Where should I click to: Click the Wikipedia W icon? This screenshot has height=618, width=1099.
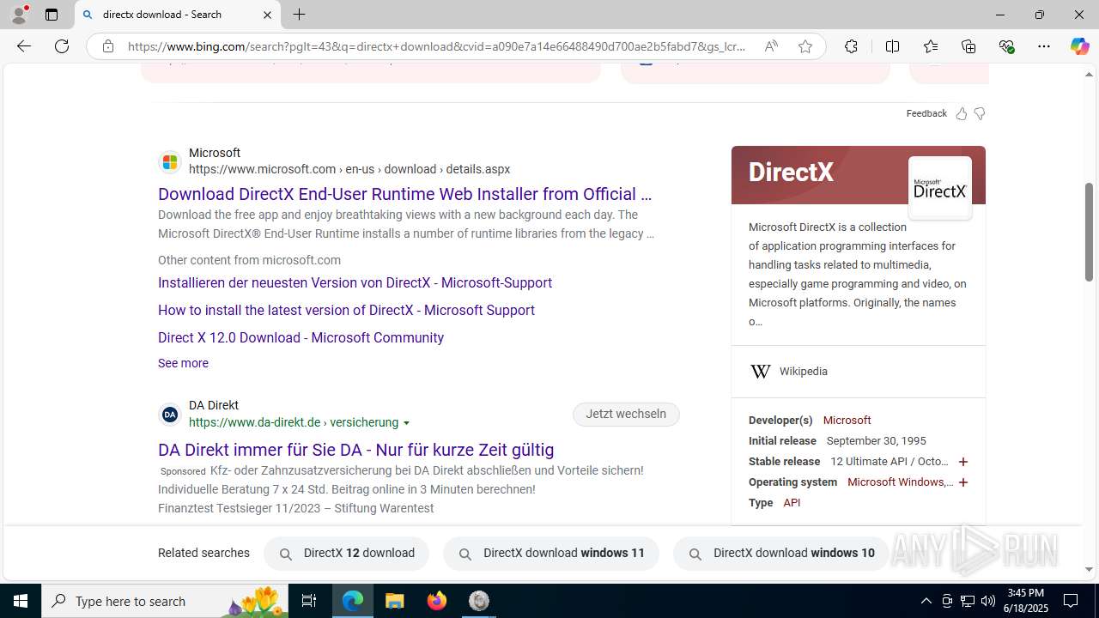760,372
